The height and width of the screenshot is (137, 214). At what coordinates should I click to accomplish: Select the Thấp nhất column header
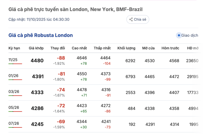pos(102,48)
